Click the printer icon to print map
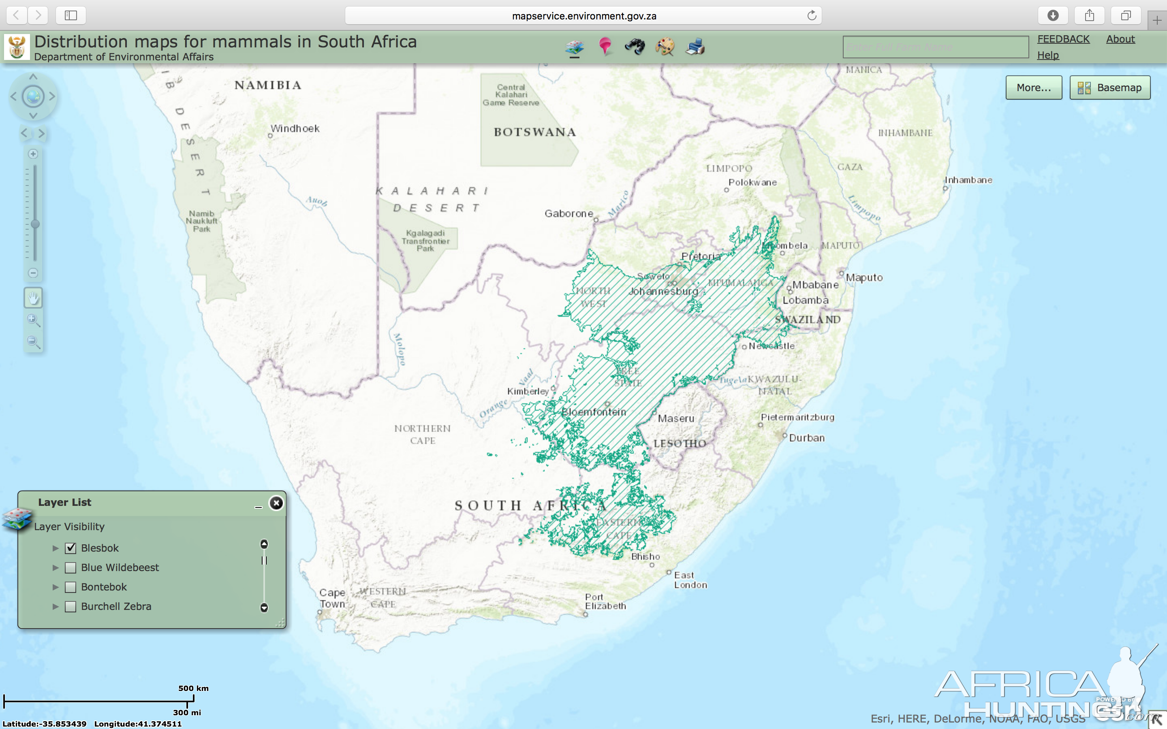The width and height of the screenshot is (1167, 729). coord(695,47)
